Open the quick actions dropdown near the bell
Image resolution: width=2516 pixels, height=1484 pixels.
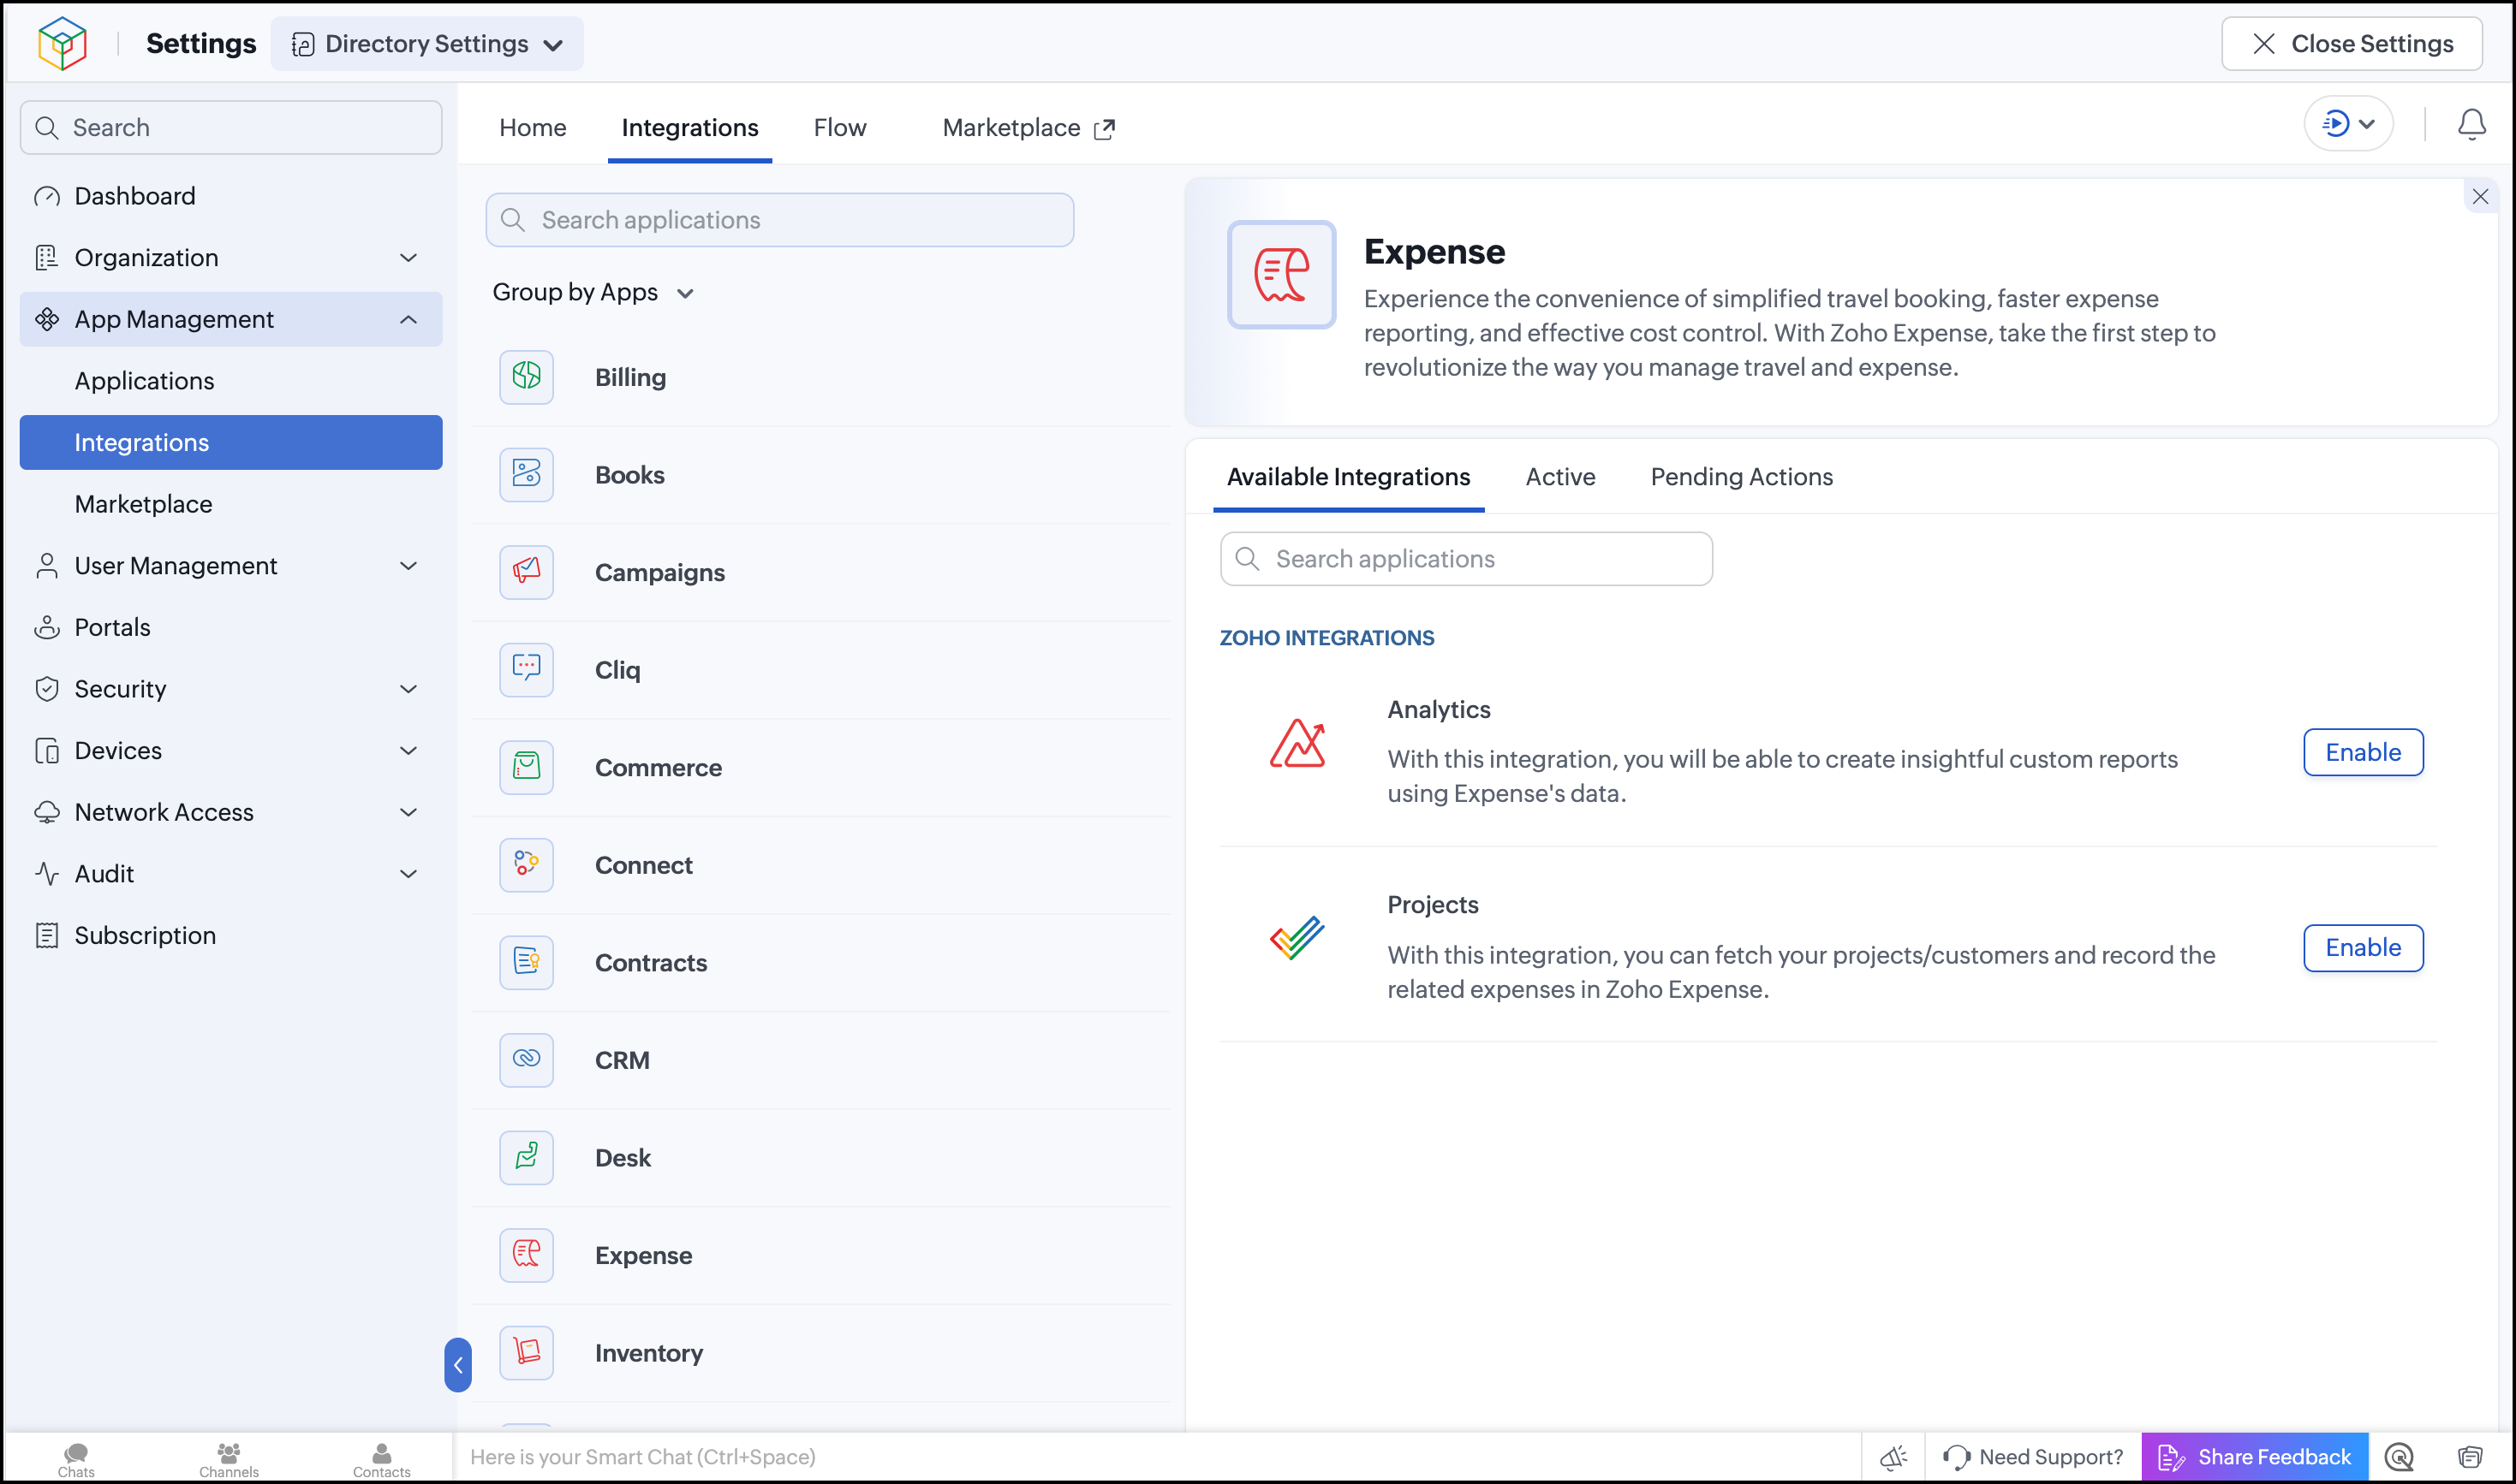pyautogui.click(x=2348, y=124)
